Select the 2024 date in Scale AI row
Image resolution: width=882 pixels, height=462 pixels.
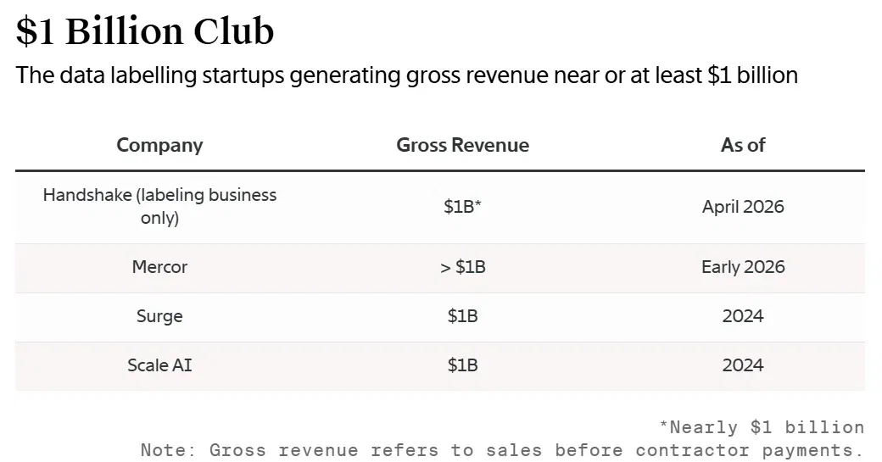pyautogui.click(x=743, y=365)
